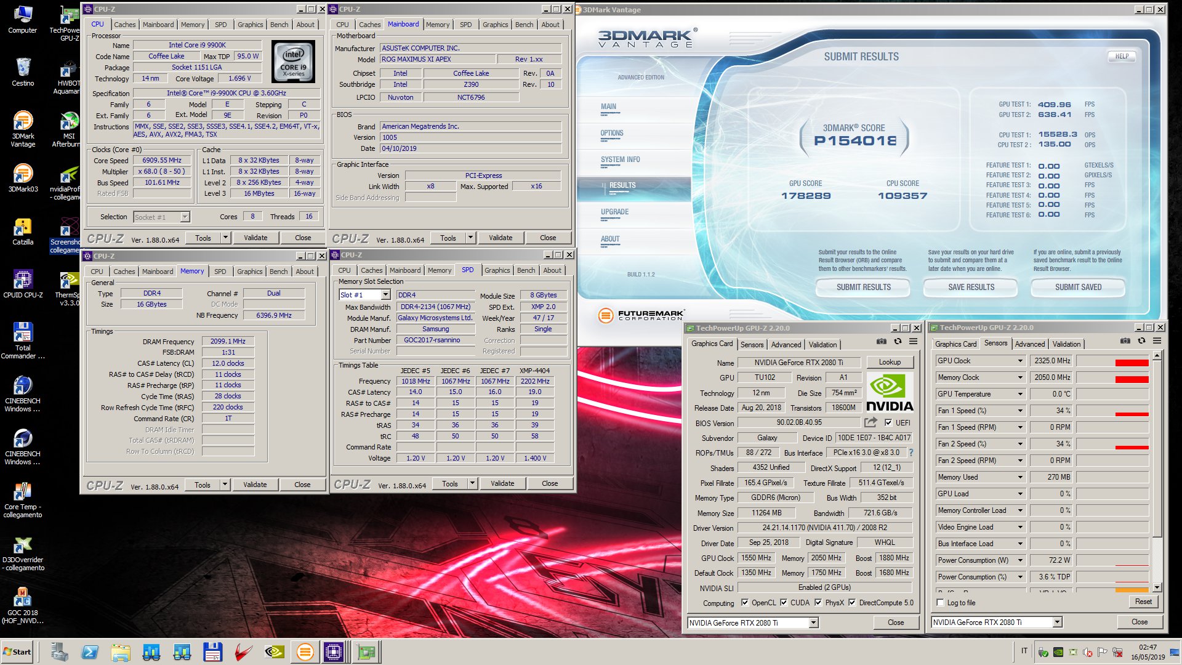
Task: Open the Catzilla desktop icon
Action: pos(23,231)
